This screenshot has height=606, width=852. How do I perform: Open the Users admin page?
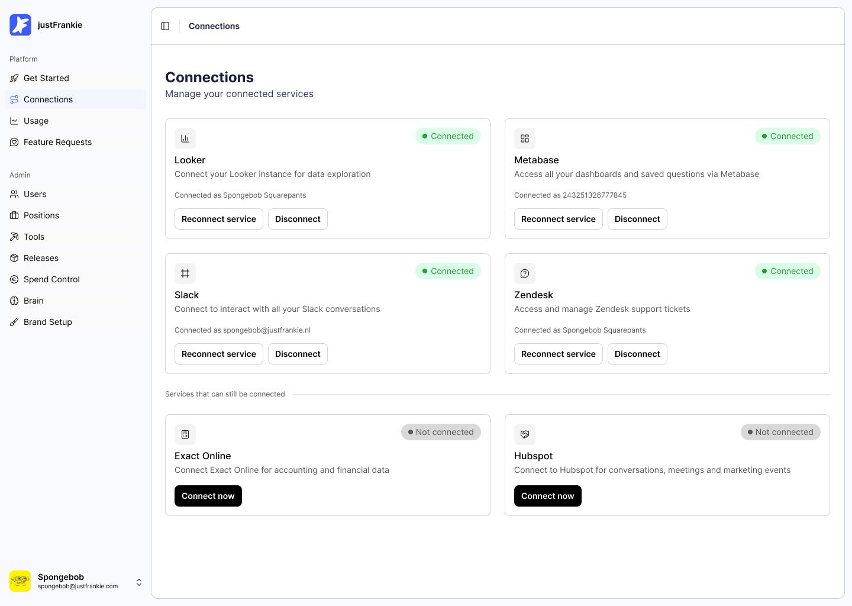point(75,194)
